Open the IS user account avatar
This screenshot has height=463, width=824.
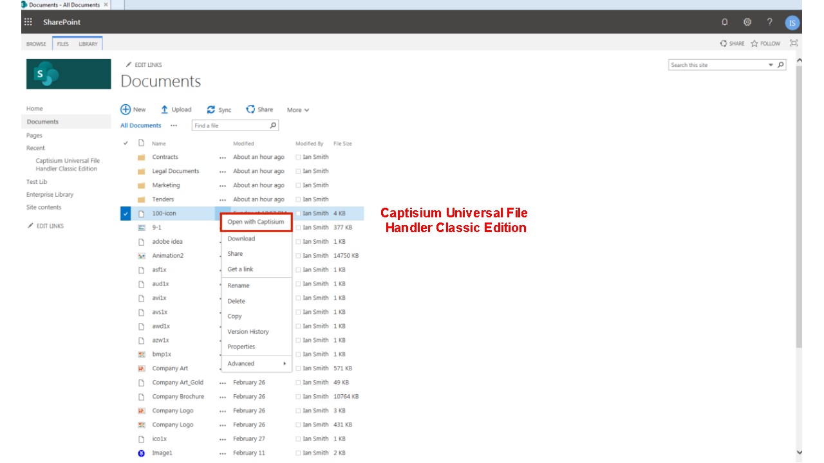(x=792, y=23)
